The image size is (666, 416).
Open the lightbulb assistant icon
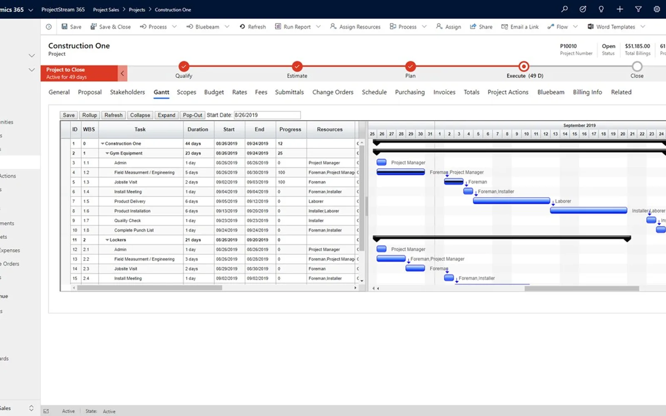pyautogui.click(x=601, y=9)
